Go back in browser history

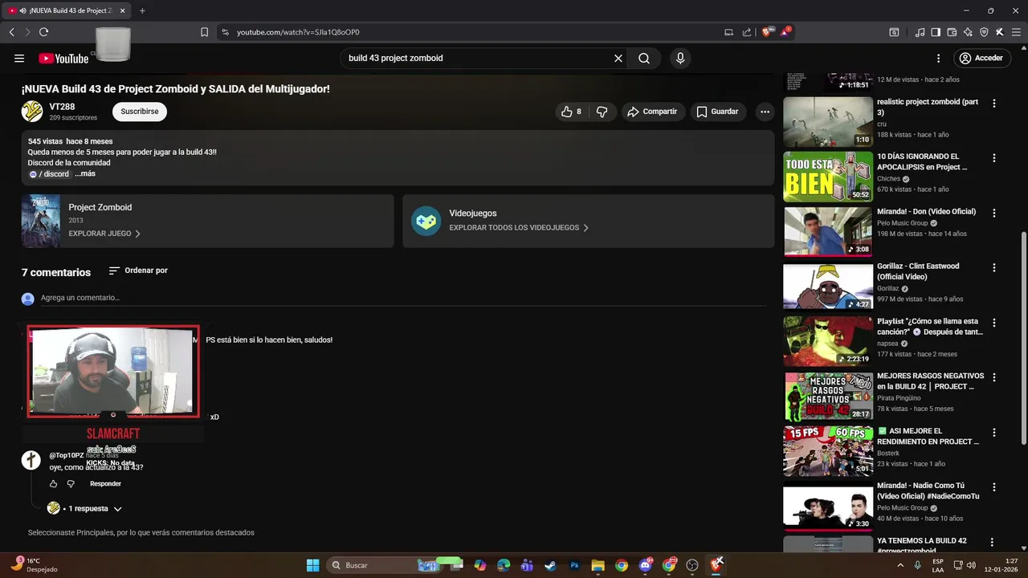11,32
